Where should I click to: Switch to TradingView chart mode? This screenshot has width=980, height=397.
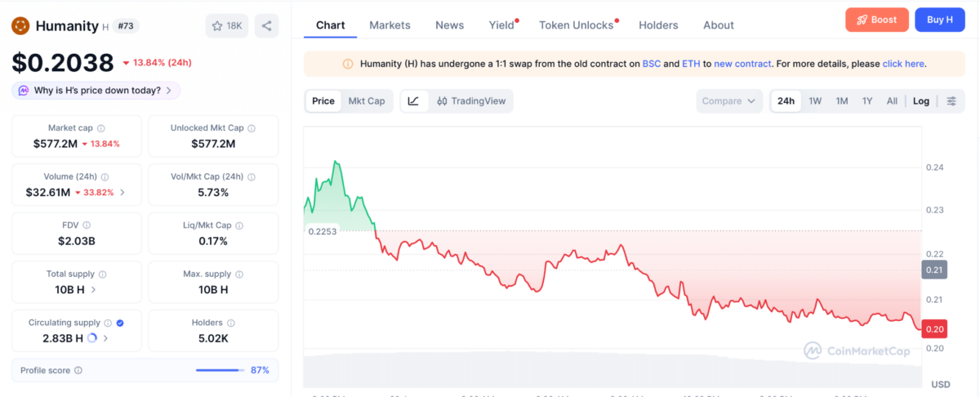coord(471,101)
